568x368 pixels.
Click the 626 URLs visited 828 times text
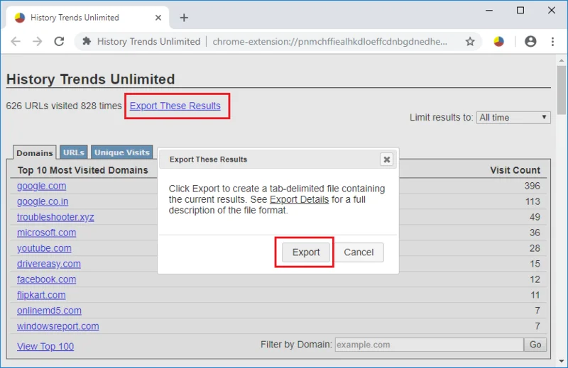point(64,106)
